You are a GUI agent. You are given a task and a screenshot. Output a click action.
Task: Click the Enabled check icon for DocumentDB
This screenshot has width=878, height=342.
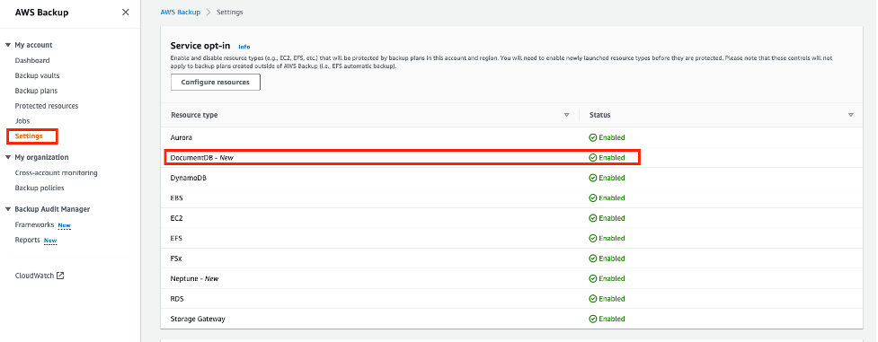coord(593,158)
